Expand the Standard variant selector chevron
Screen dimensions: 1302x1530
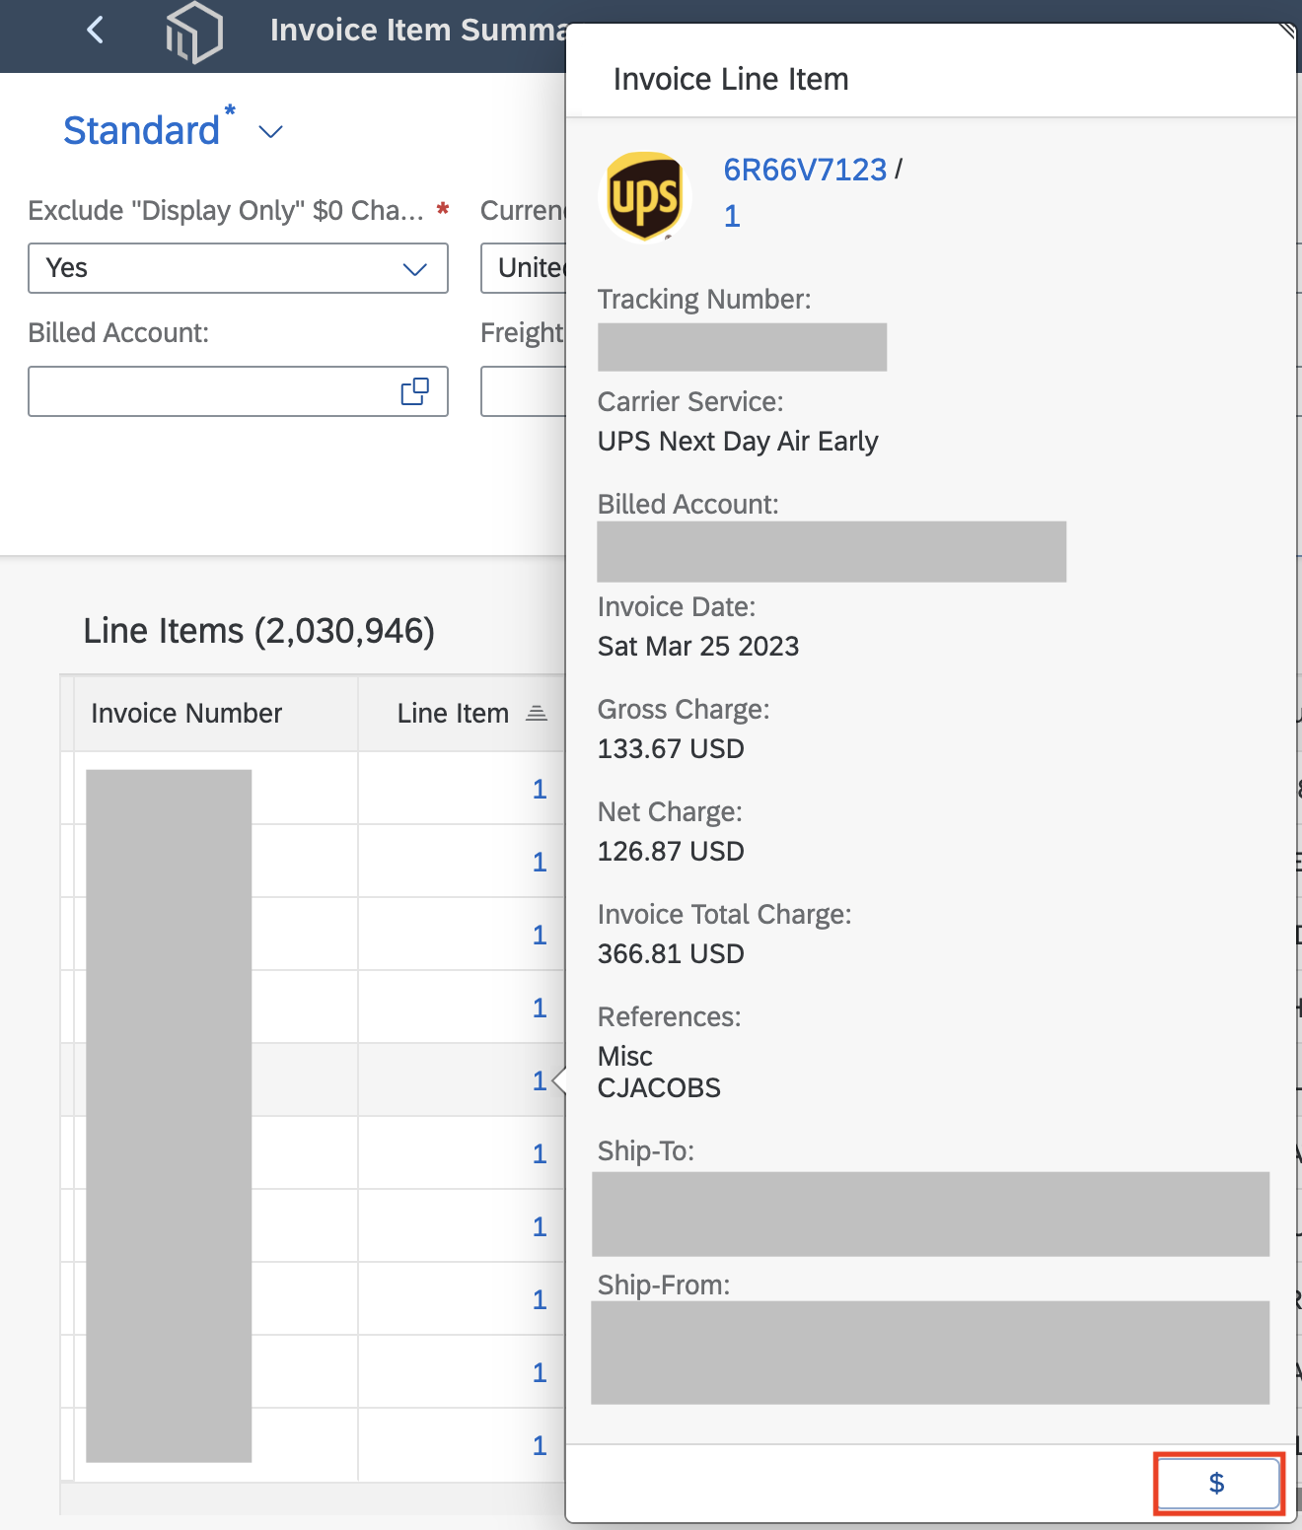[x=270, y=131]
